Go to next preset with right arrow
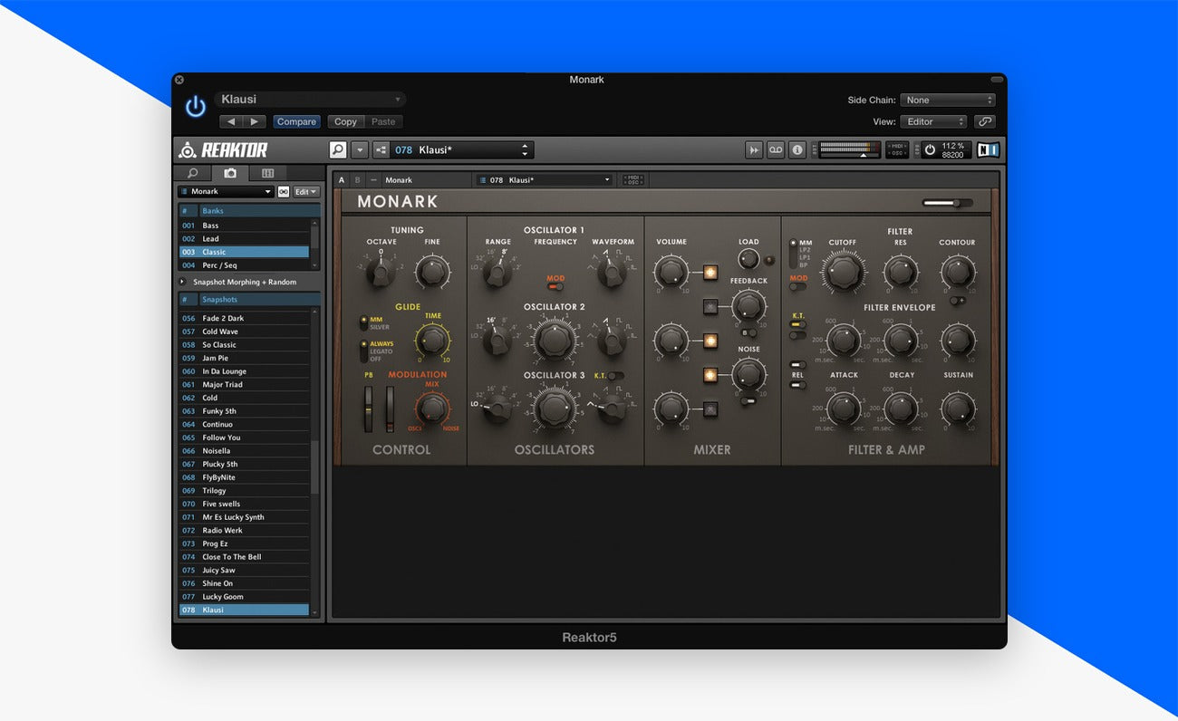The width and height of the screenshot is (1178, 721). coord(255,121)
